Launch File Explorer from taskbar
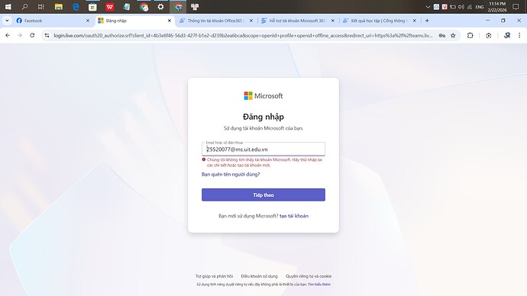The height and width of the screenshot is (296, 527). pos(59,7)
